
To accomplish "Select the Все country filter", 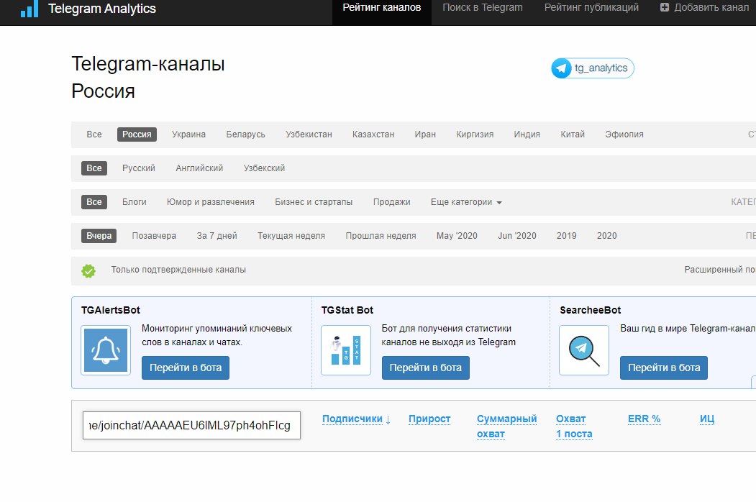I will pos(94,134).
